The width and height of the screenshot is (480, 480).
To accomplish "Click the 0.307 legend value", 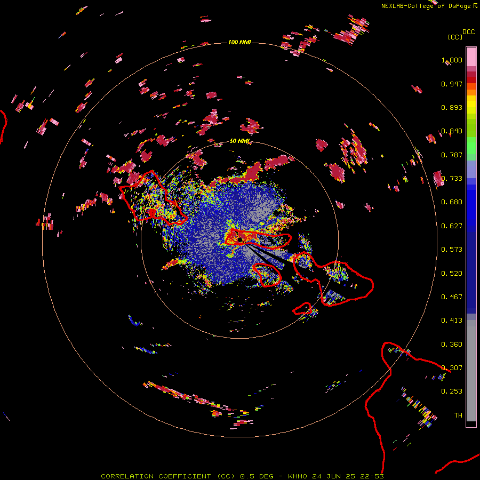I will pos(452,368).
